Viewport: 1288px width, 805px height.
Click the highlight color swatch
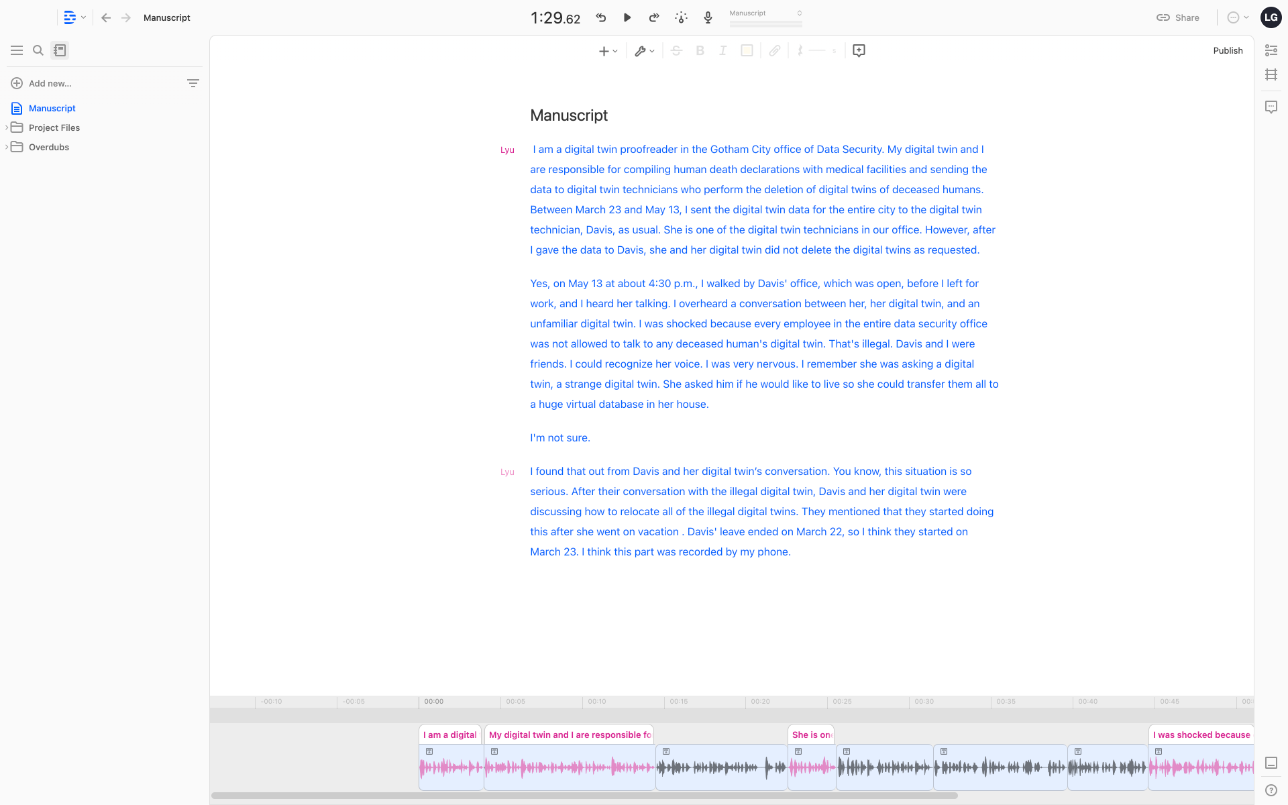[x=747, y=50]
